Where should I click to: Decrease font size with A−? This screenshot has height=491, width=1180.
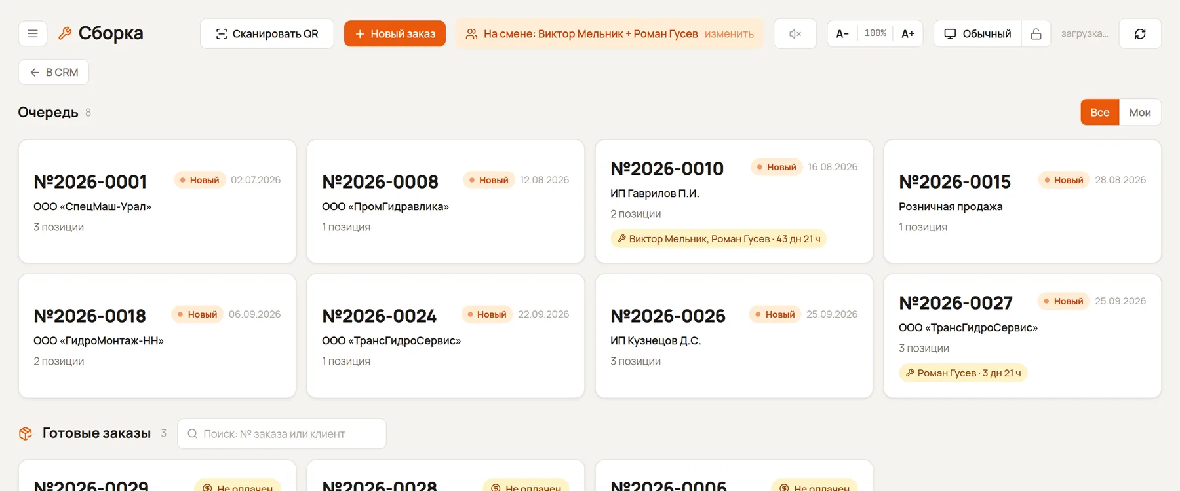click(842, 33)
